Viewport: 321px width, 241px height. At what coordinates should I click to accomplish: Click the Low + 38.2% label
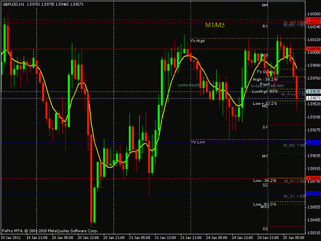click(x=265, y=103)
